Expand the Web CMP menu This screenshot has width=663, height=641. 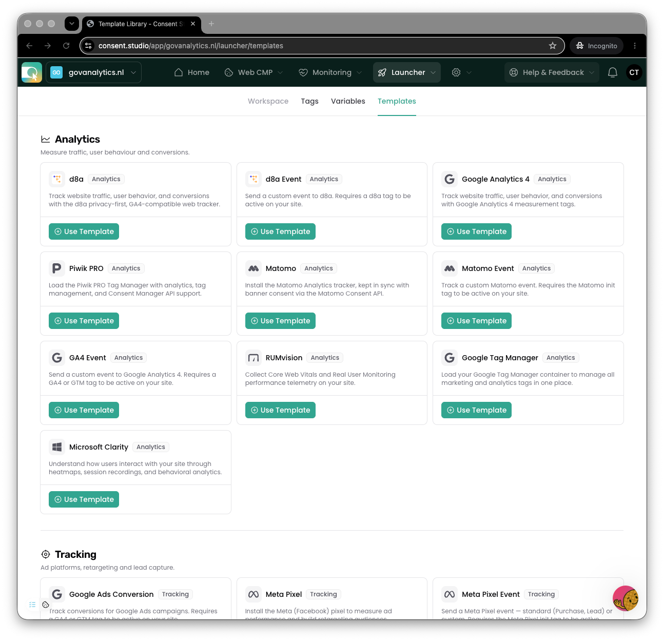[254, 72]
